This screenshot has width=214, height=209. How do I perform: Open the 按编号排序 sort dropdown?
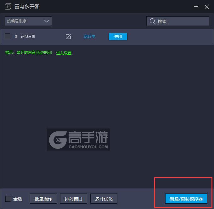point(28,21)
